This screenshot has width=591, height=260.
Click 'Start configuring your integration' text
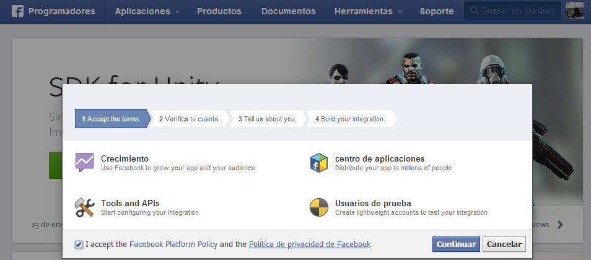pyautogui.click(x=150, y=212)
